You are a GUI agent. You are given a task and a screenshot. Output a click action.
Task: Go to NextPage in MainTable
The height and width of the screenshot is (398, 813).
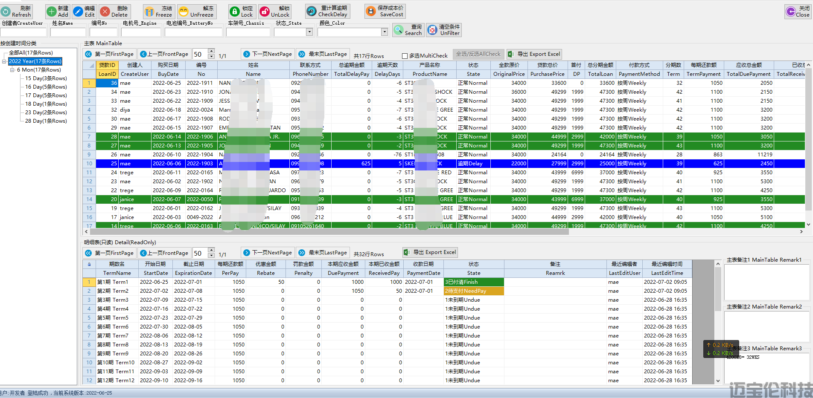268,54
